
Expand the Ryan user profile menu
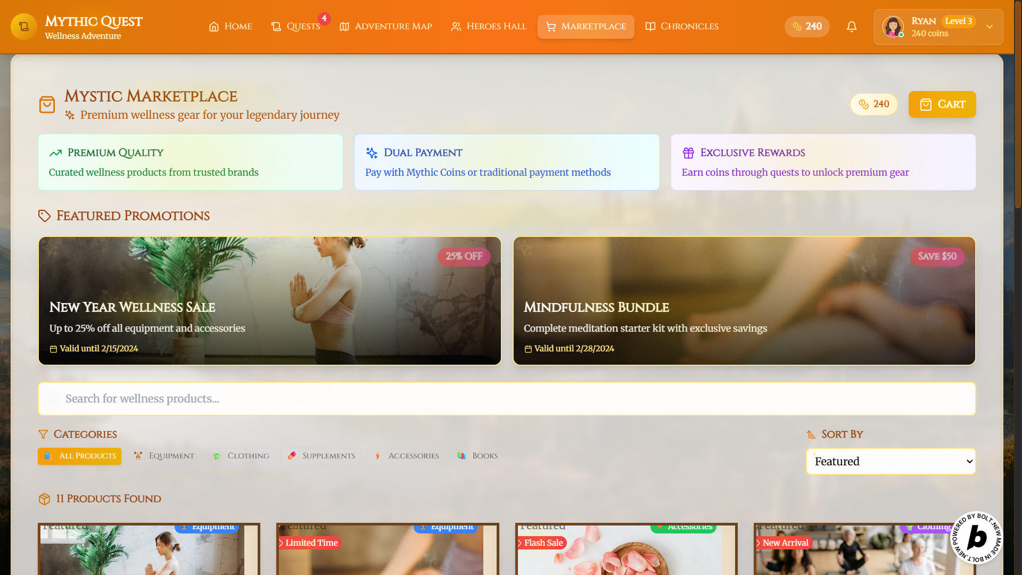coord(989,27)
